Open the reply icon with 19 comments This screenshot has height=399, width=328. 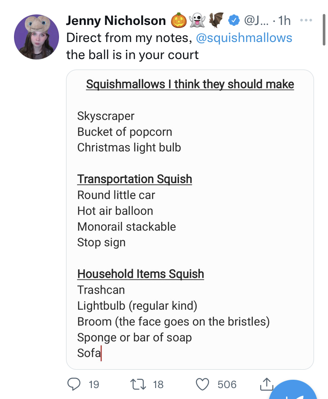point(74,384)
